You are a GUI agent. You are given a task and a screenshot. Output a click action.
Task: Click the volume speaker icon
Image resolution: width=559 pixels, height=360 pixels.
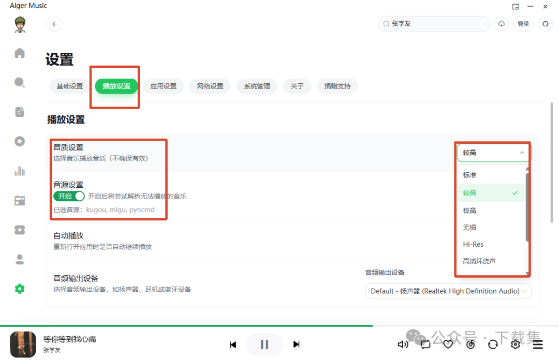(403, 344)
